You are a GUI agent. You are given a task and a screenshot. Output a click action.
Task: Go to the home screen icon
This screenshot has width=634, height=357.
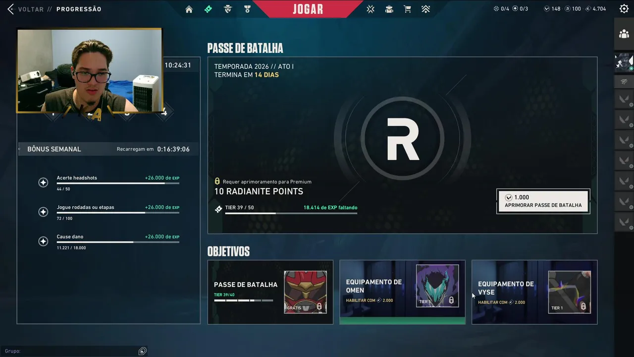[x=189, y=9]
